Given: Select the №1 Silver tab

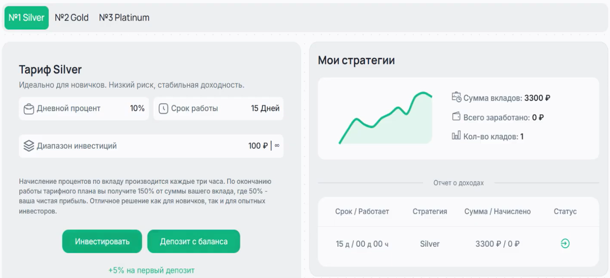Looking at the screenshot, I should coord(27,18).
